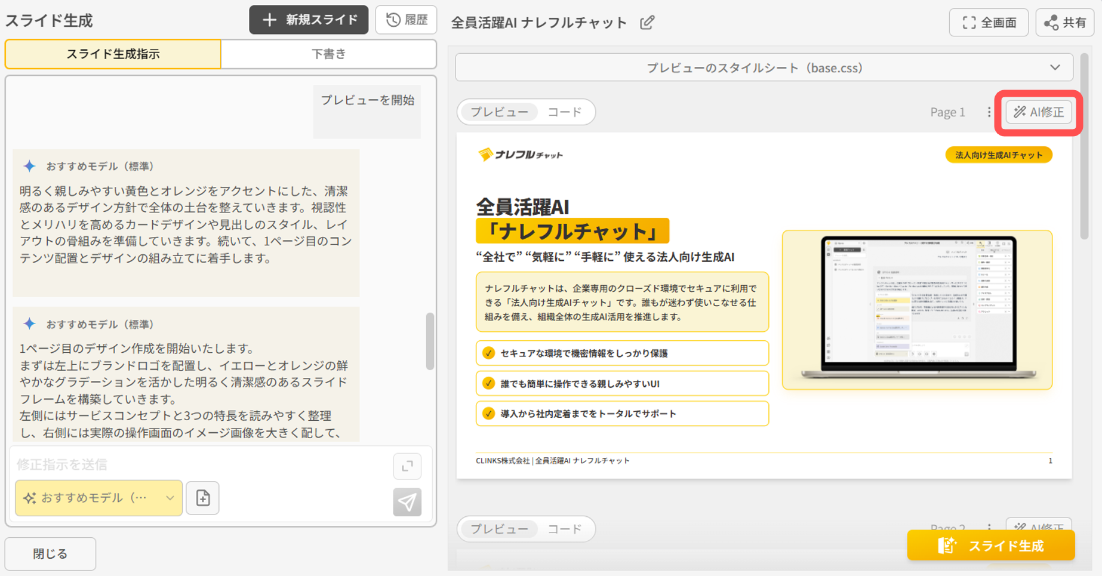The image size is (1102, 576).
Task: Switch to スライド生成指示 tab
Action: (113, 54)
